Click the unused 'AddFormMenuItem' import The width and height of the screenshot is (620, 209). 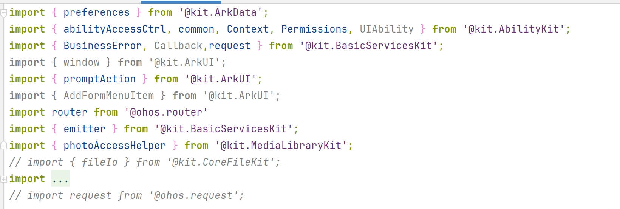click(x=109, y=96)
